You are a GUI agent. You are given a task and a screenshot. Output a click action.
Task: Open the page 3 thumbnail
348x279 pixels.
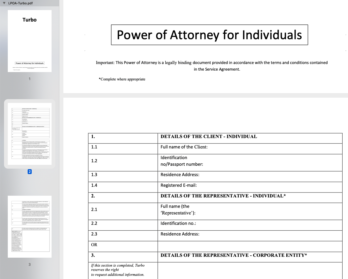(30, 226)
